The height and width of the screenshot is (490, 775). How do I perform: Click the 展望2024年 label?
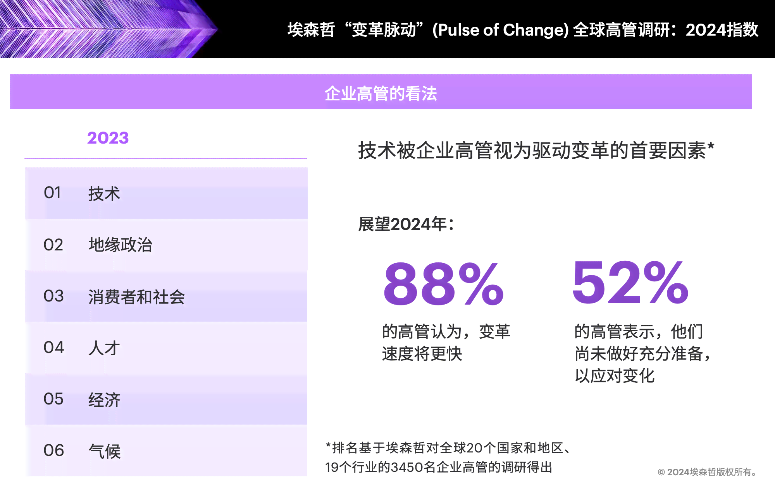click(x=406, y=224)
